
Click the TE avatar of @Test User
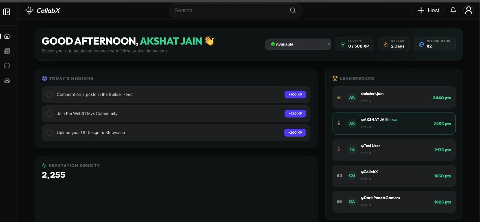[x=352, y=150]
